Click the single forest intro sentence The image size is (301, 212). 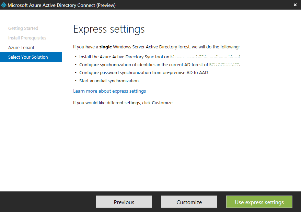(156, 47)
